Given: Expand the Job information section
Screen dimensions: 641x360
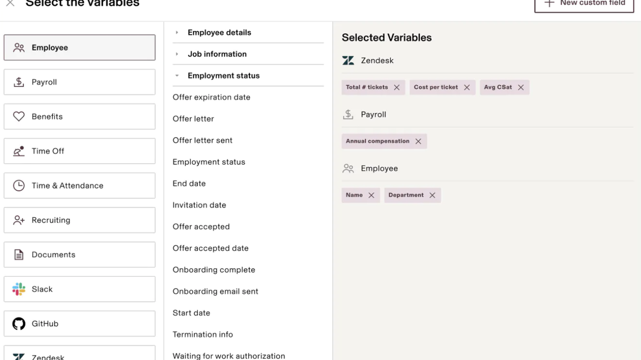Looking at the screenshot, I should click(217, 54).
